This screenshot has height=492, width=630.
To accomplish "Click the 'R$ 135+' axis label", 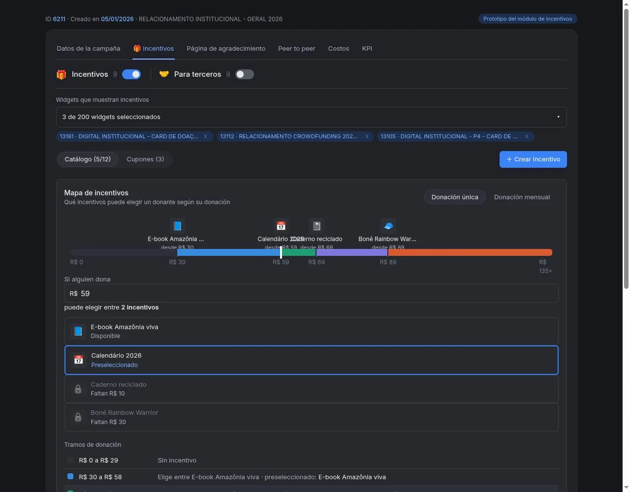I will (x=545, y=267).
